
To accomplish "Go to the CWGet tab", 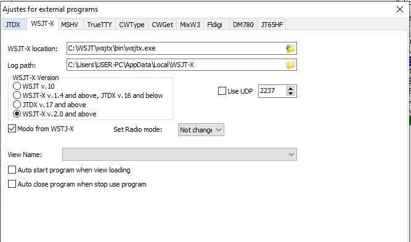I will [162, 25].
